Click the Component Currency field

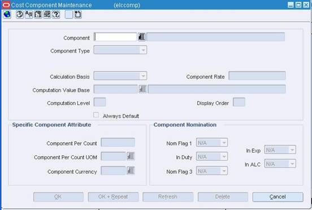click(113, 170)
